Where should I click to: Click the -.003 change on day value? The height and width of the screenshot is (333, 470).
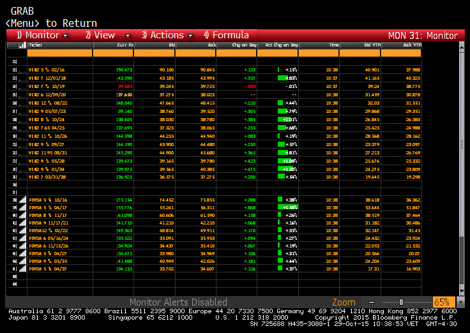tap(250, 87)
